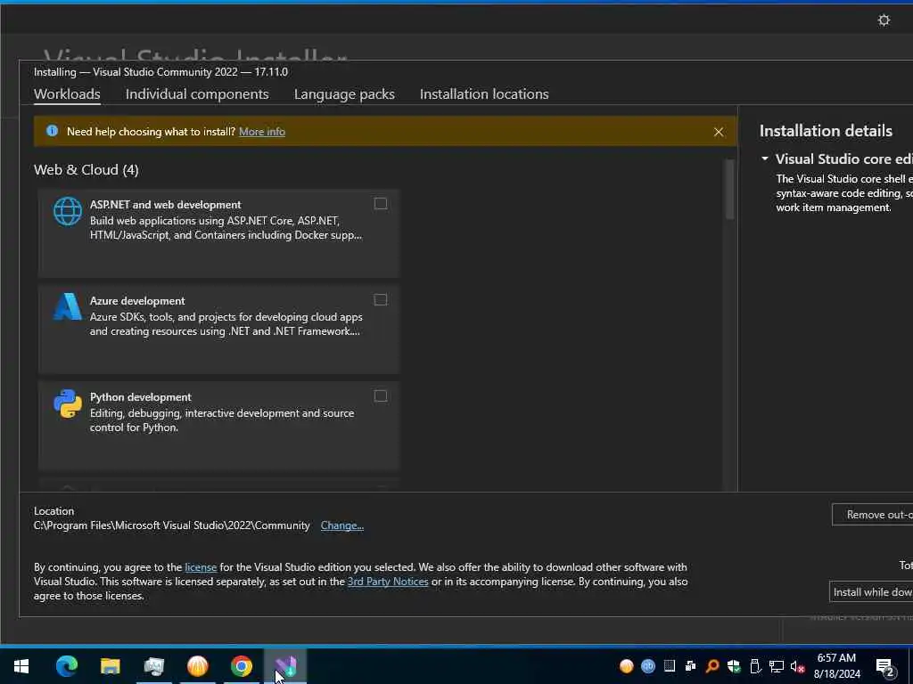The width and height of the screenshot is (913, 684).
Task: Click the safely remove USB tray icon
Action: (754, 666)
